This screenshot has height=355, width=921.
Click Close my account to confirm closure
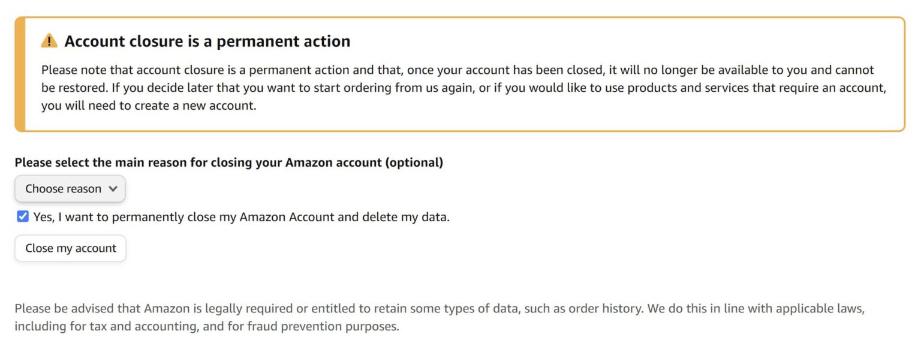70,248
